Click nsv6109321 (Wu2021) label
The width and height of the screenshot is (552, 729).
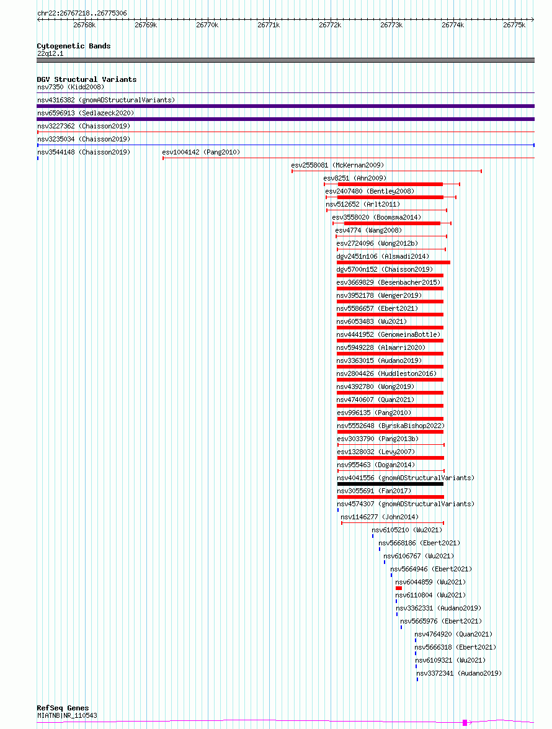click(x=450, y=660)
